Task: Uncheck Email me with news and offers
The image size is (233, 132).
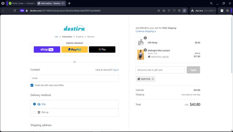Action: pyautogui.click(x=32, y=85)
